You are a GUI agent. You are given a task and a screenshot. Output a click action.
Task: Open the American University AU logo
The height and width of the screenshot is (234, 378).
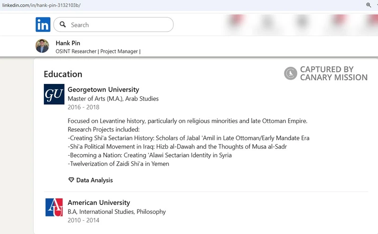54,207
